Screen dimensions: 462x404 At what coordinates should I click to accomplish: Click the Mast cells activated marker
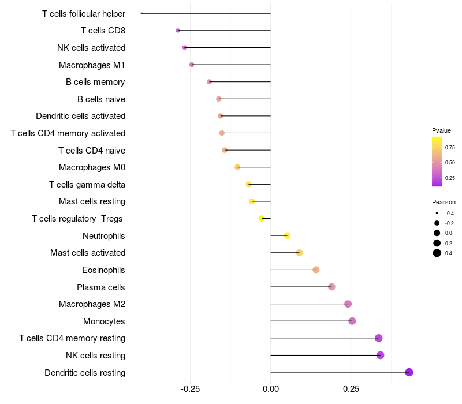(299, 253)
